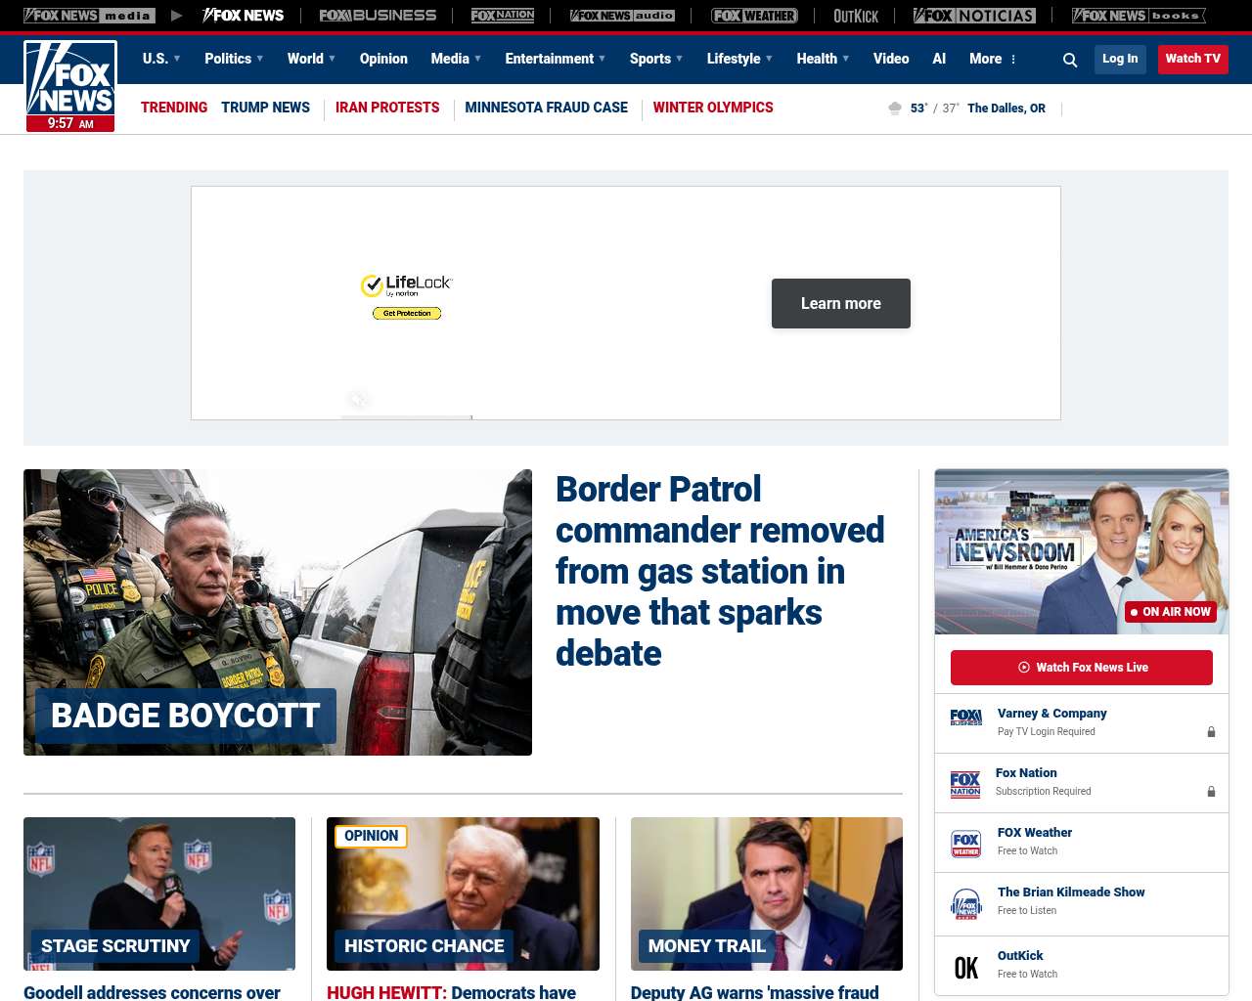Click the OutKick OK icon in sidebar
Image resolution: width=1252 pixels, height=1001 pixels.
coord(965,967)
